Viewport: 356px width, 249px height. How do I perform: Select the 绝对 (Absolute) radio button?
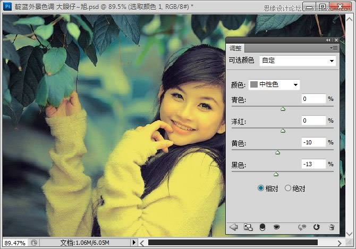coord(288,188)
